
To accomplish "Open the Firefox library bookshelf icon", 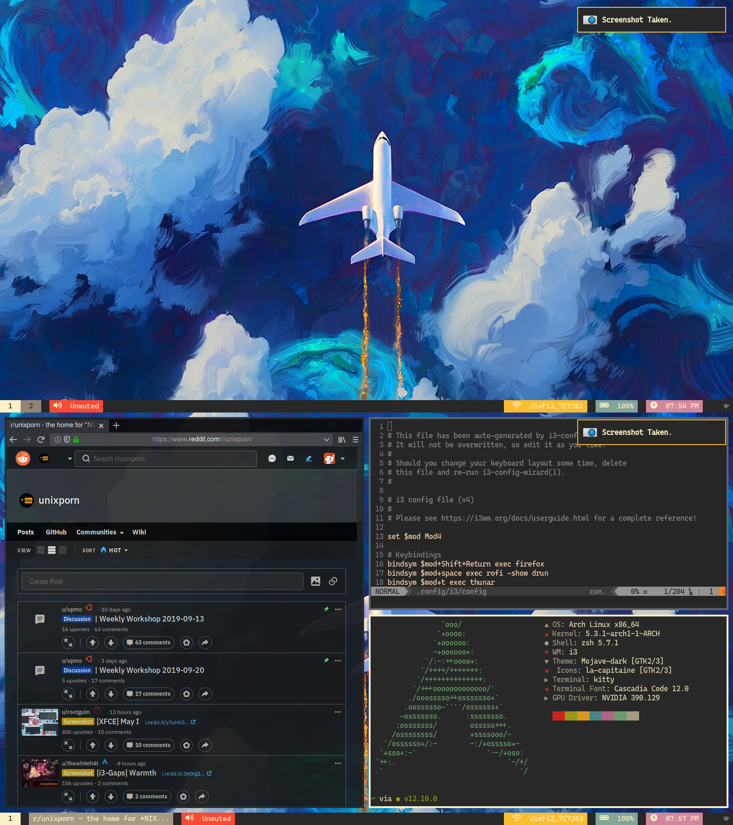I will coord(342,439).
